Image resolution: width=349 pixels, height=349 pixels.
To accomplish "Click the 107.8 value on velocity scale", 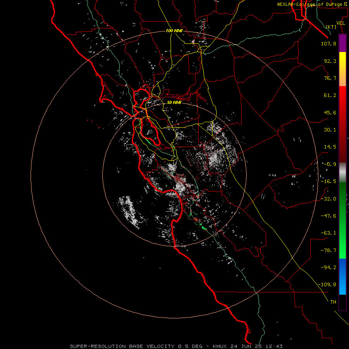I will tap(328, 43).
